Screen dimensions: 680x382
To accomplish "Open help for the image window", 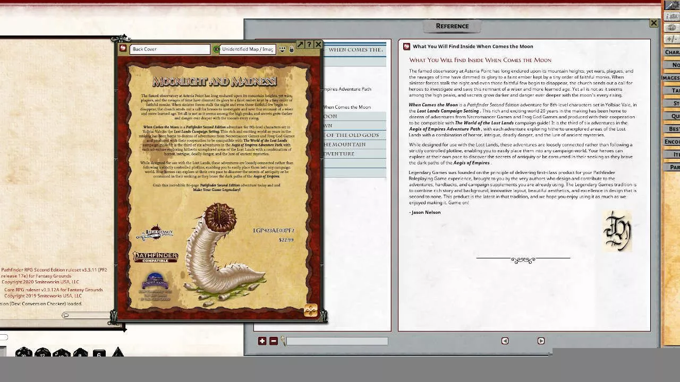I will (x=309, y=45).
